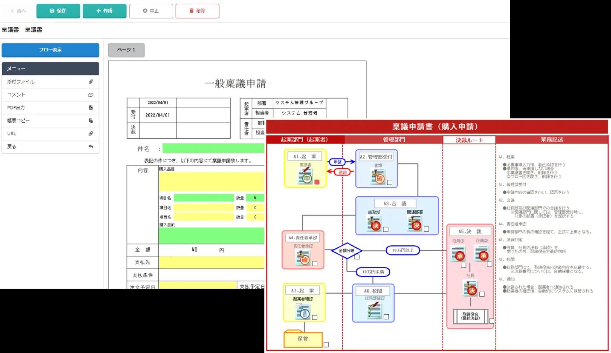The image size is (611, 353).
Task: Click the PDF file icon beside PDF出力
Action: coord(90,108)
